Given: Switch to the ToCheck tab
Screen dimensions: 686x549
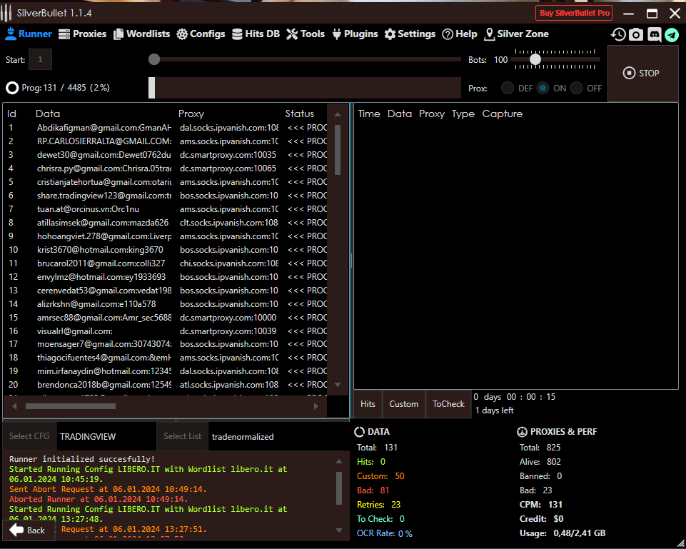Looking at the screenshot, I should pyautogui.click(x=448, y=404).
